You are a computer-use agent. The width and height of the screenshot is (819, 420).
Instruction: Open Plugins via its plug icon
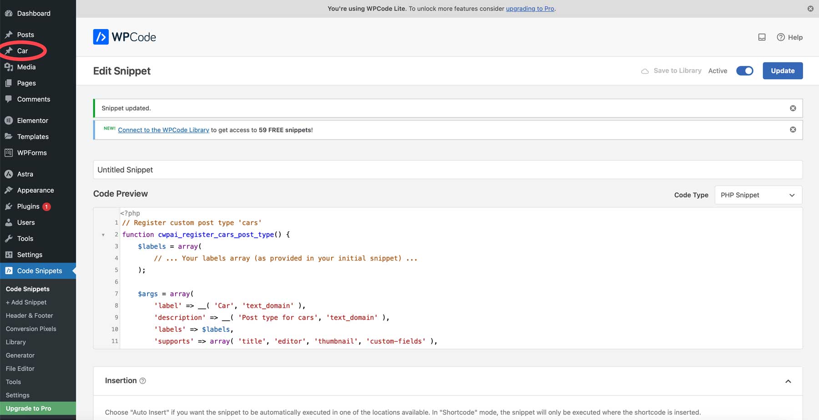[x=8, y=206]
